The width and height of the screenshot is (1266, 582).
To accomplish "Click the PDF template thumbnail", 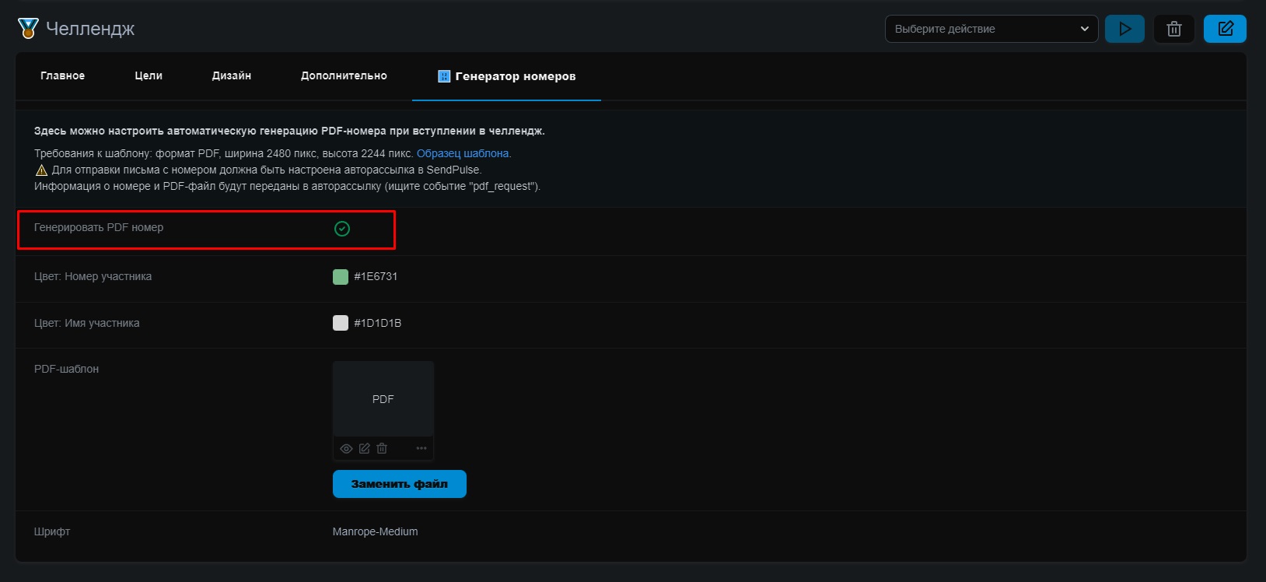I will (x=383, y=398).
